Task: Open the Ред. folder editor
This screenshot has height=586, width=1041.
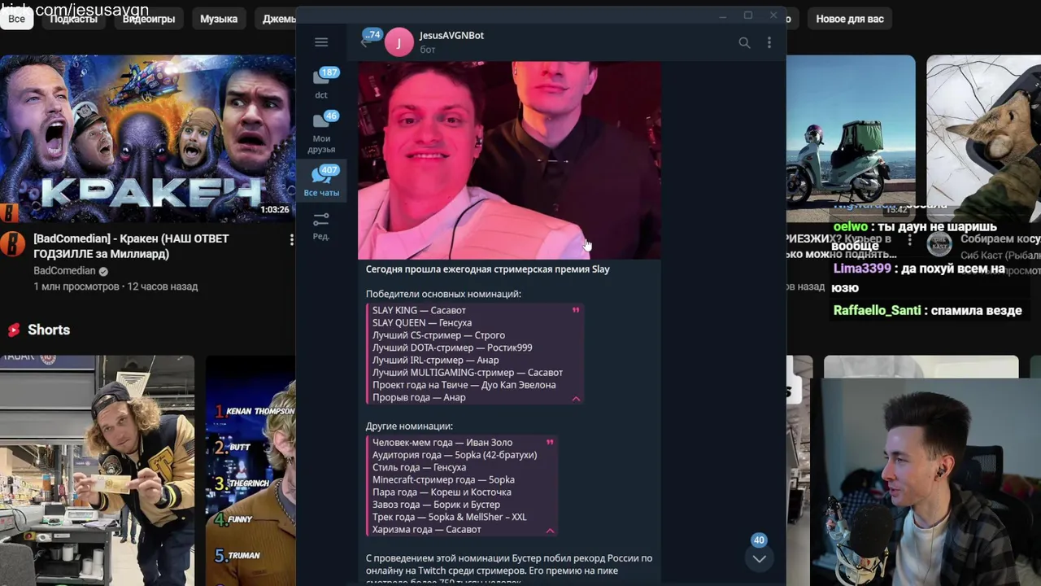Action: coord(321,226)
